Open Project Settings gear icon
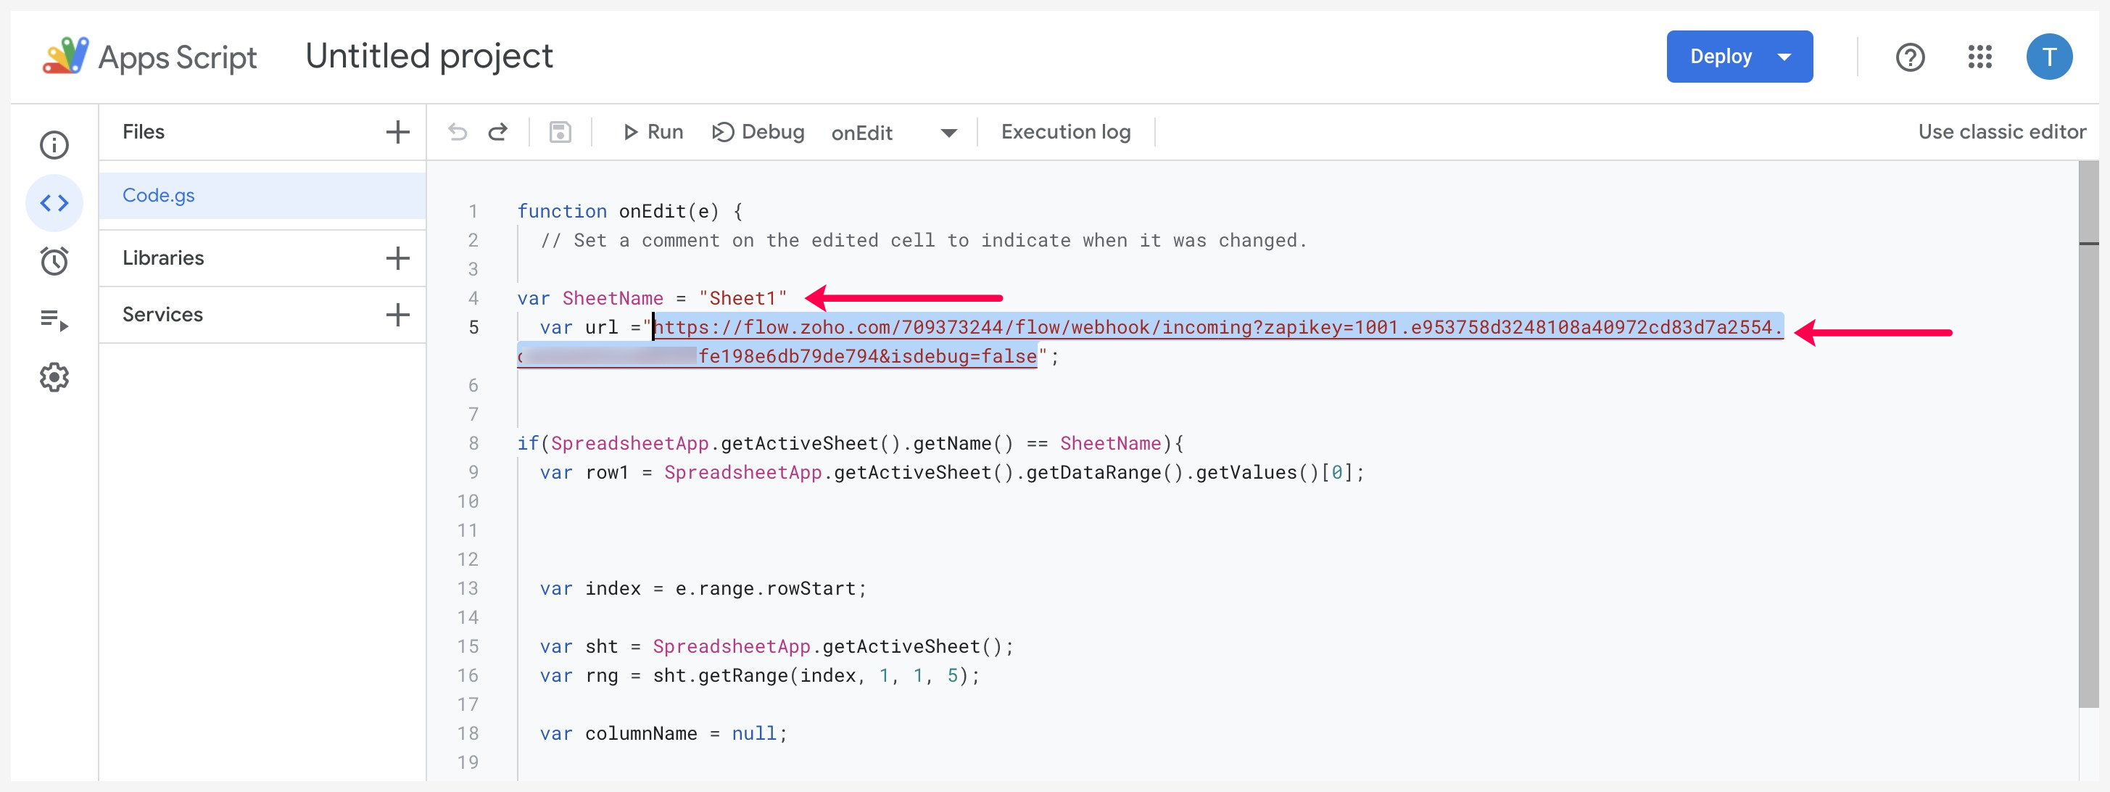The height and width of the screenshot is (792, 2110). tap(54, 378)
